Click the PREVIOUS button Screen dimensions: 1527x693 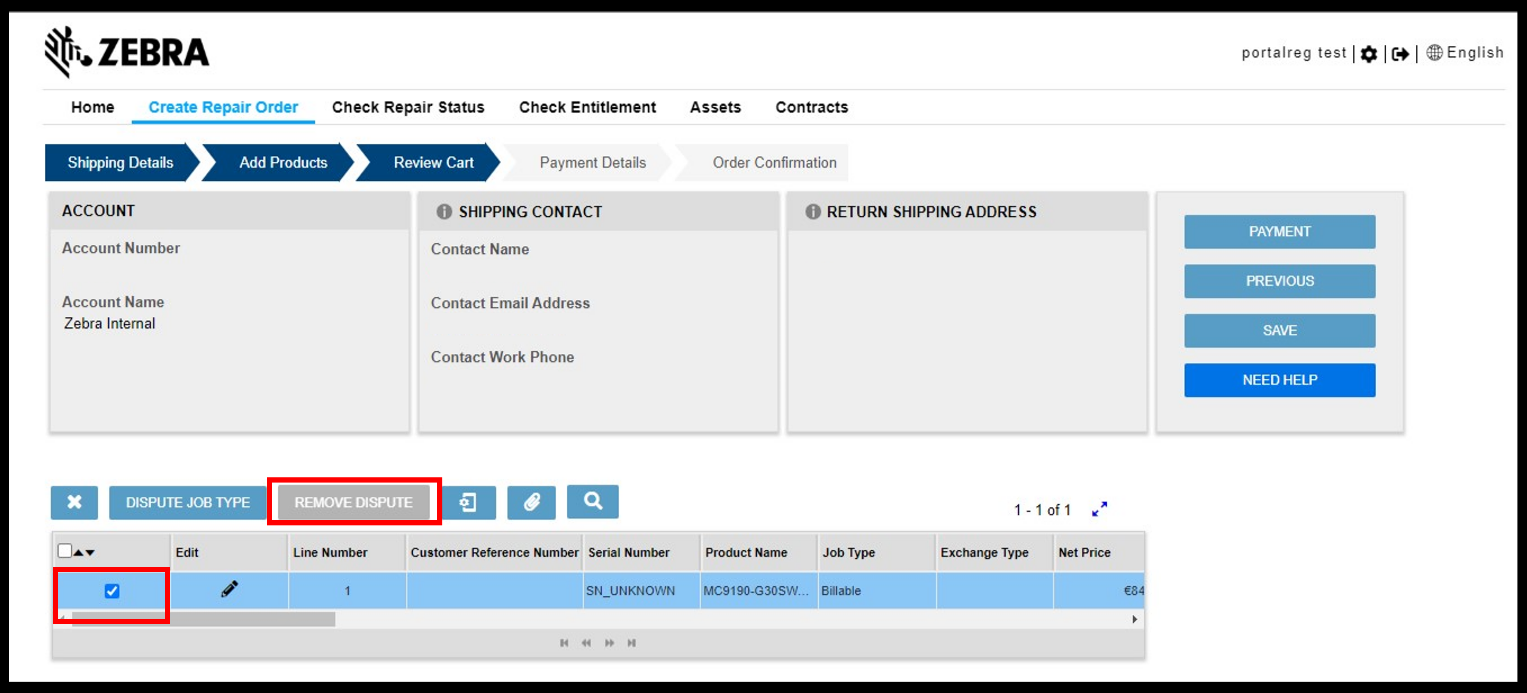1280,281
